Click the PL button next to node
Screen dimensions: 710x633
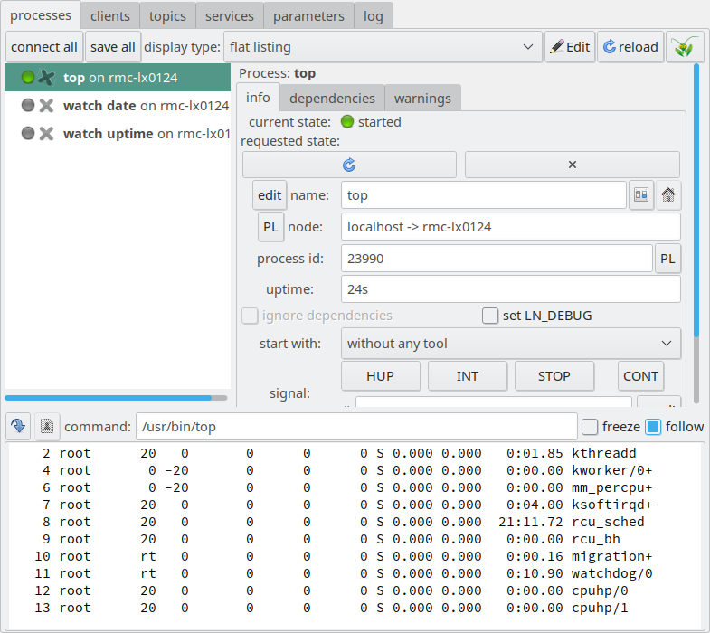point(270,227)
